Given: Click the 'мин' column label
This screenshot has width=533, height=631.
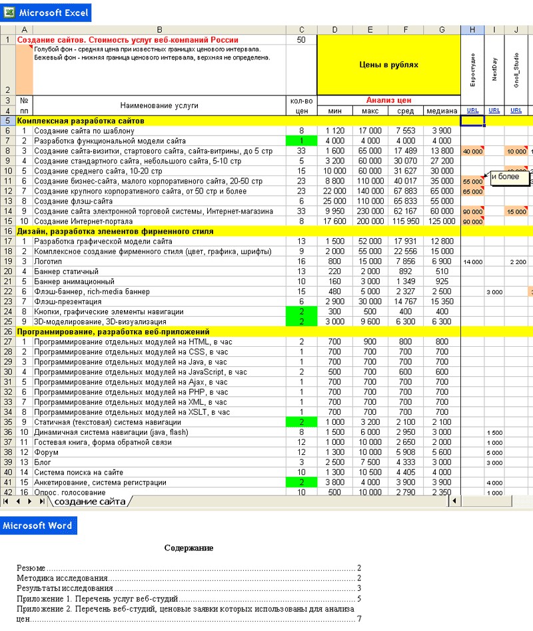Looking at the screenshot, I should (335, 111).
